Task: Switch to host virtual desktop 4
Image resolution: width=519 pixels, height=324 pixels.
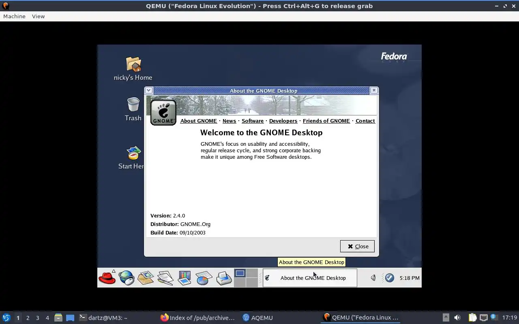Action: point(47,318)
